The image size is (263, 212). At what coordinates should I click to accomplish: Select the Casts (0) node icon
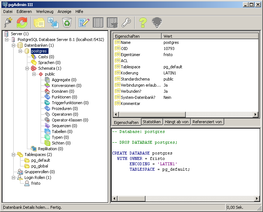tap(34, 57)
